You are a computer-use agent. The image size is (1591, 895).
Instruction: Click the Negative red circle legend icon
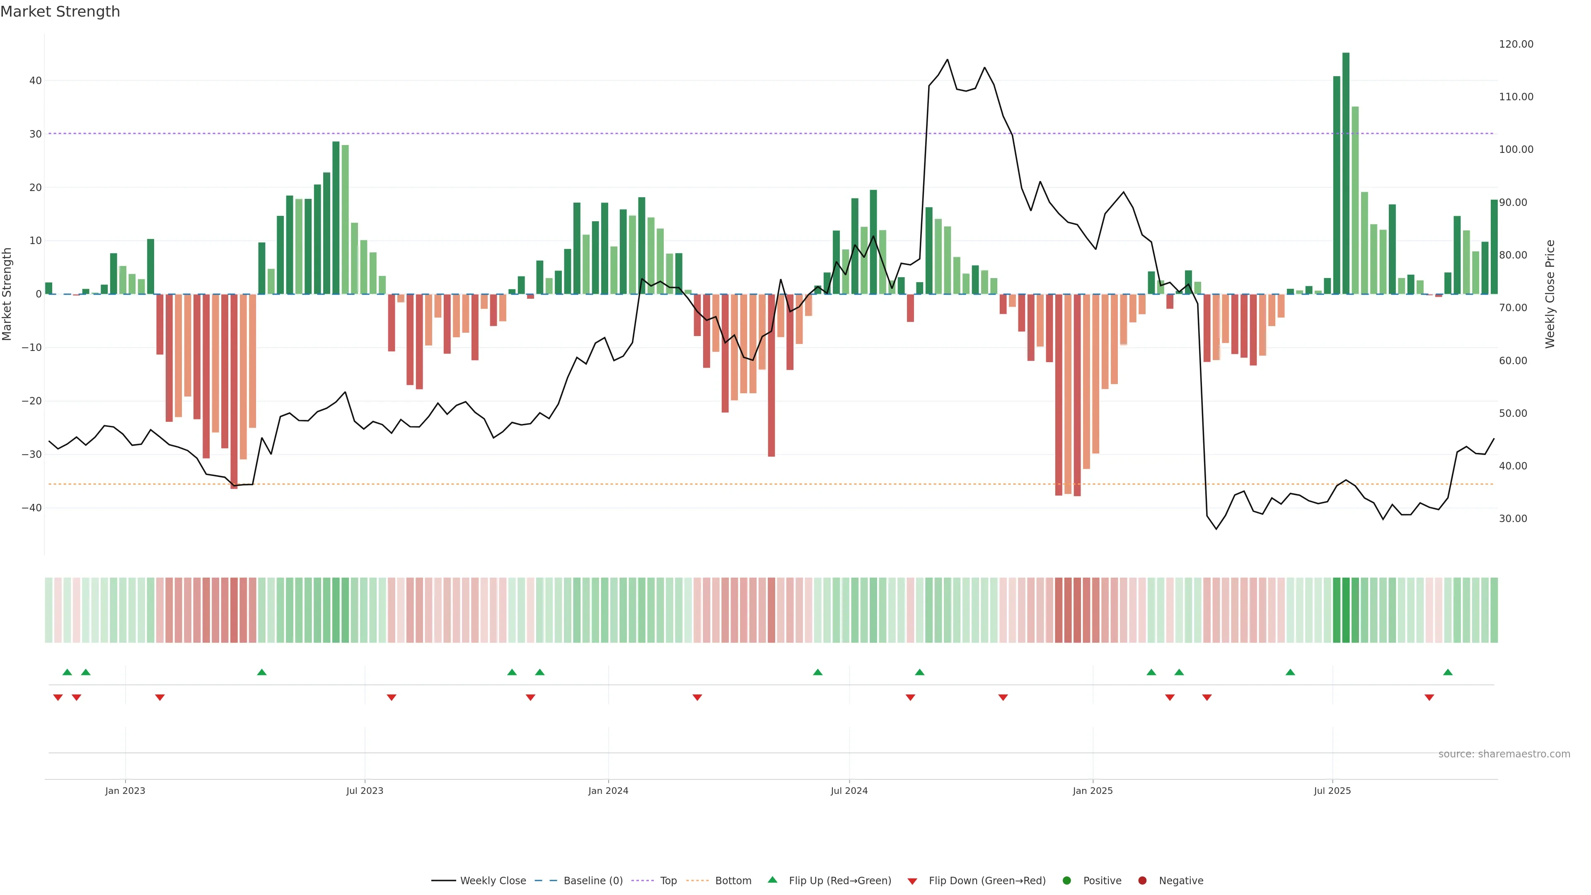[1142, 881]
